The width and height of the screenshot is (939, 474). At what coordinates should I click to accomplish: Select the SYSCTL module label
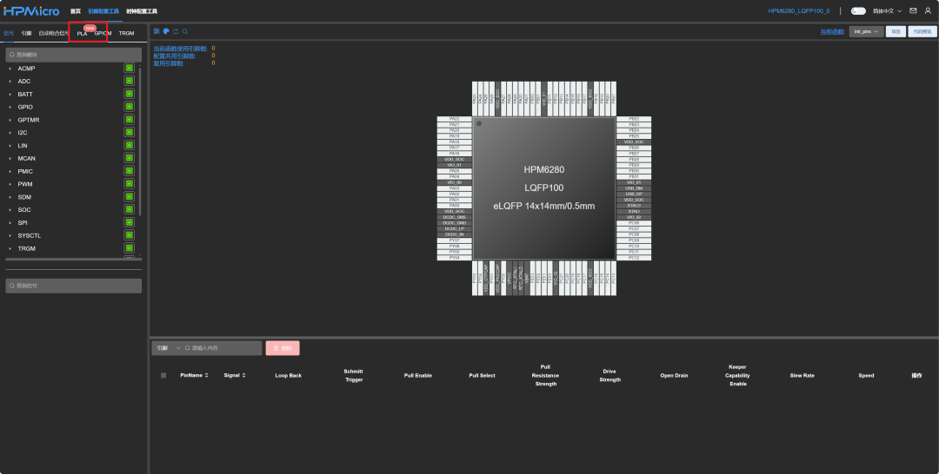(x=30, y=235)
